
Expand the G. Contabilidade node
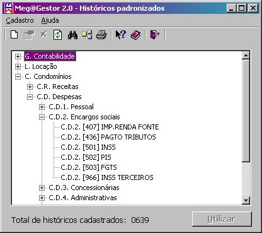click(18, 56)
